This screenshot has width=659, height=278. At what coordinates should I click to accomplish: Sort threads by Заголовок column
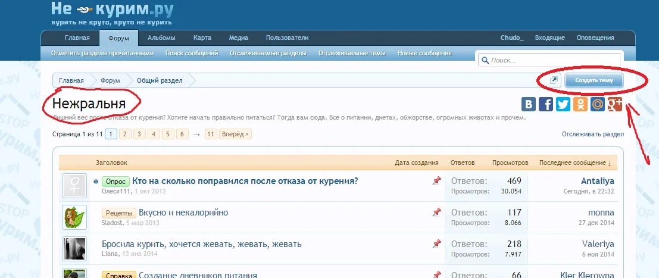coord(111,163)
